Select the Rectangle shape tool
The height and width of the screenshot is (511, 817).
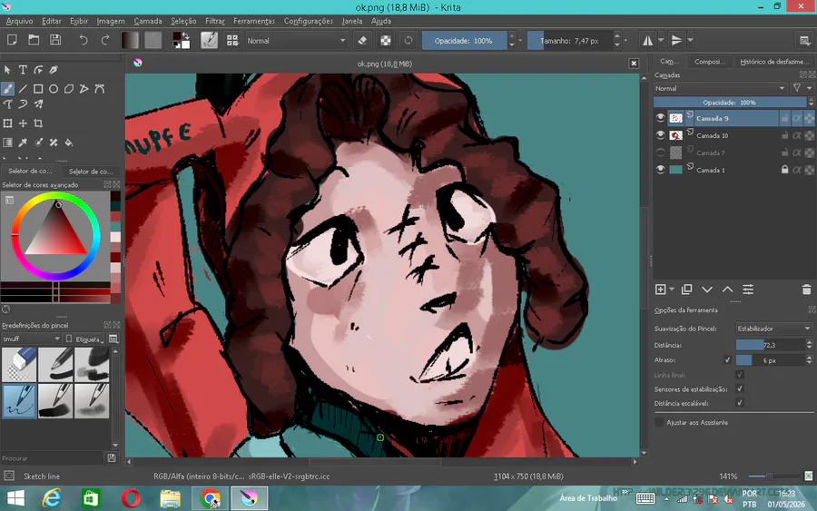pos(38,89)
